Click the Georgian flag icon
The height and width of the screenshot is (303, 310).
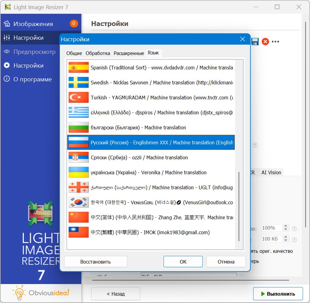click(79, 187)
